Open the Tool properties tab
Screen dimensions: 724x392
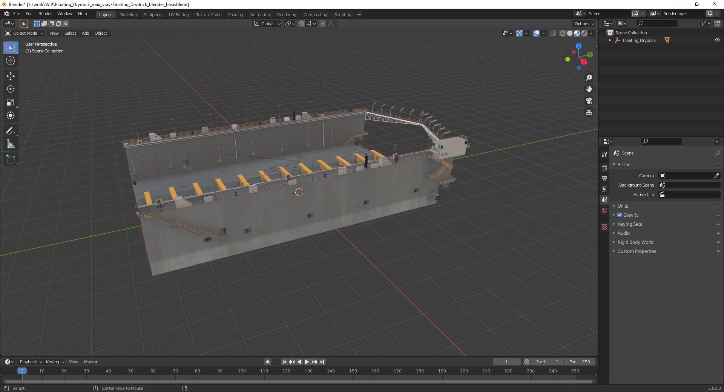(604, 155)
